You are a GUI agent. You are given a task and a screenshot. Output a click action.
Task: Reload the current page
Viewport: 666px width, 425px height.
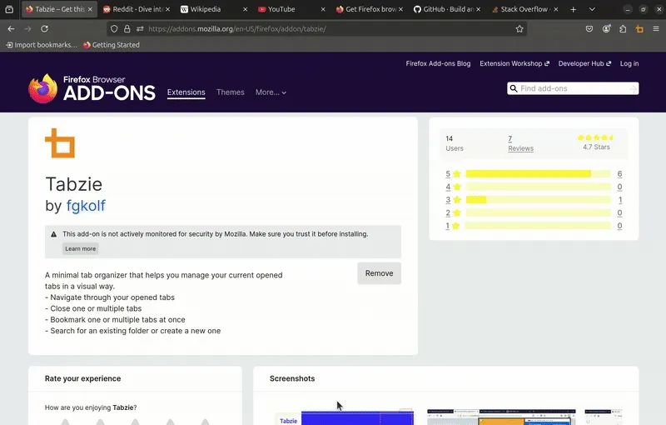pos(44,29)
